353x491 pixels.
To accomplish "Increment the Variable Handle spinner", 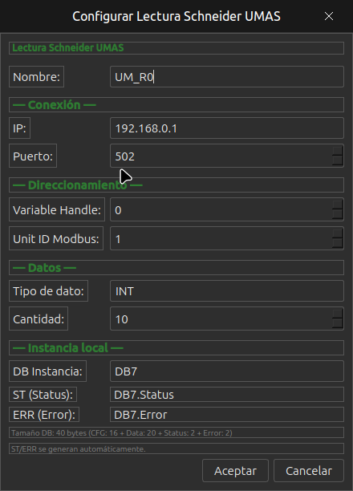I will (338, 205).
